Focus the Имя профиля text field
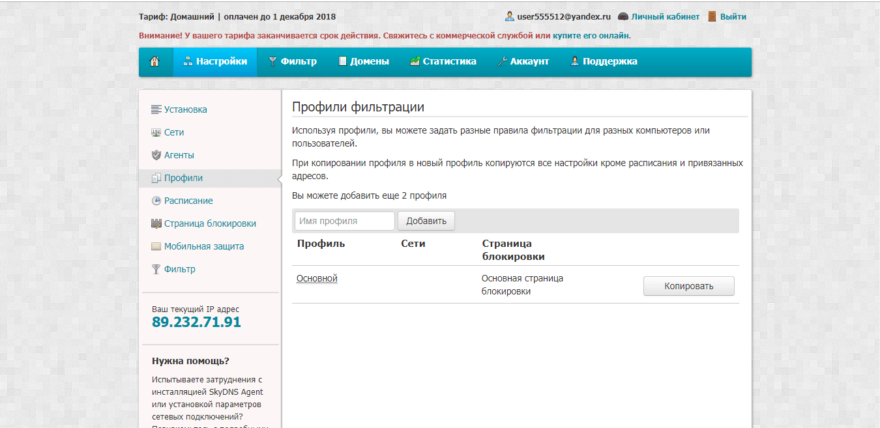 pyautogui.click(x=344, y=221)
